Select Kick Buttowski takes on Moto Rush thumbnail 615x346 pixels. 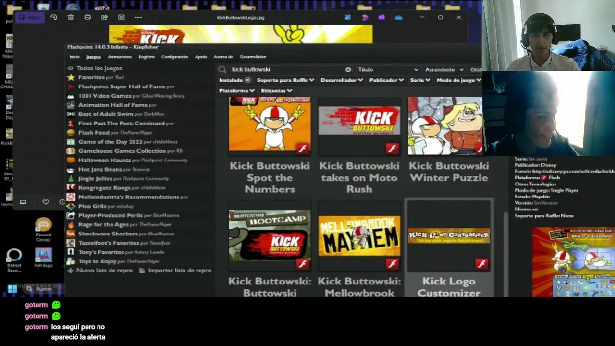[359, 125]
